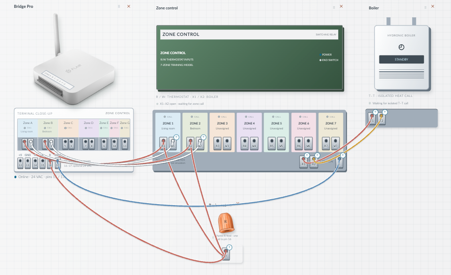Screen dimensions: 451x275
Task: Select the X2 end switch terminal
Action: point(314,162)
